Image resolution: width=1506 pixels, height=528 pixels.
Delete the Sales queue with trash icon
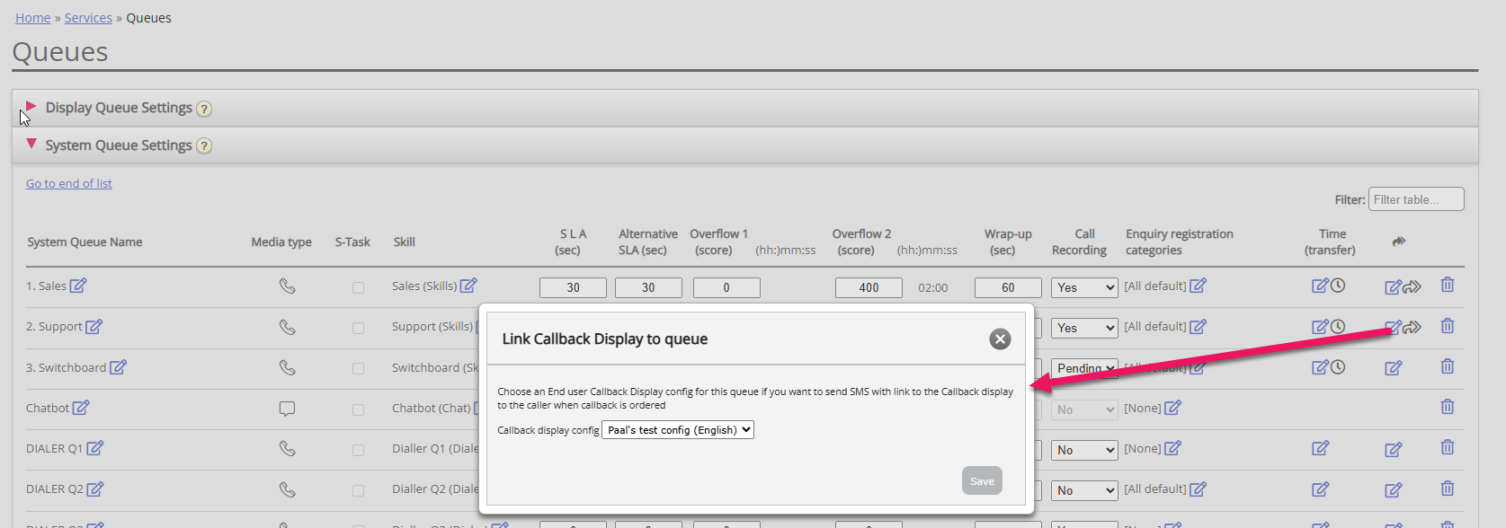(x=1447, y=286)
